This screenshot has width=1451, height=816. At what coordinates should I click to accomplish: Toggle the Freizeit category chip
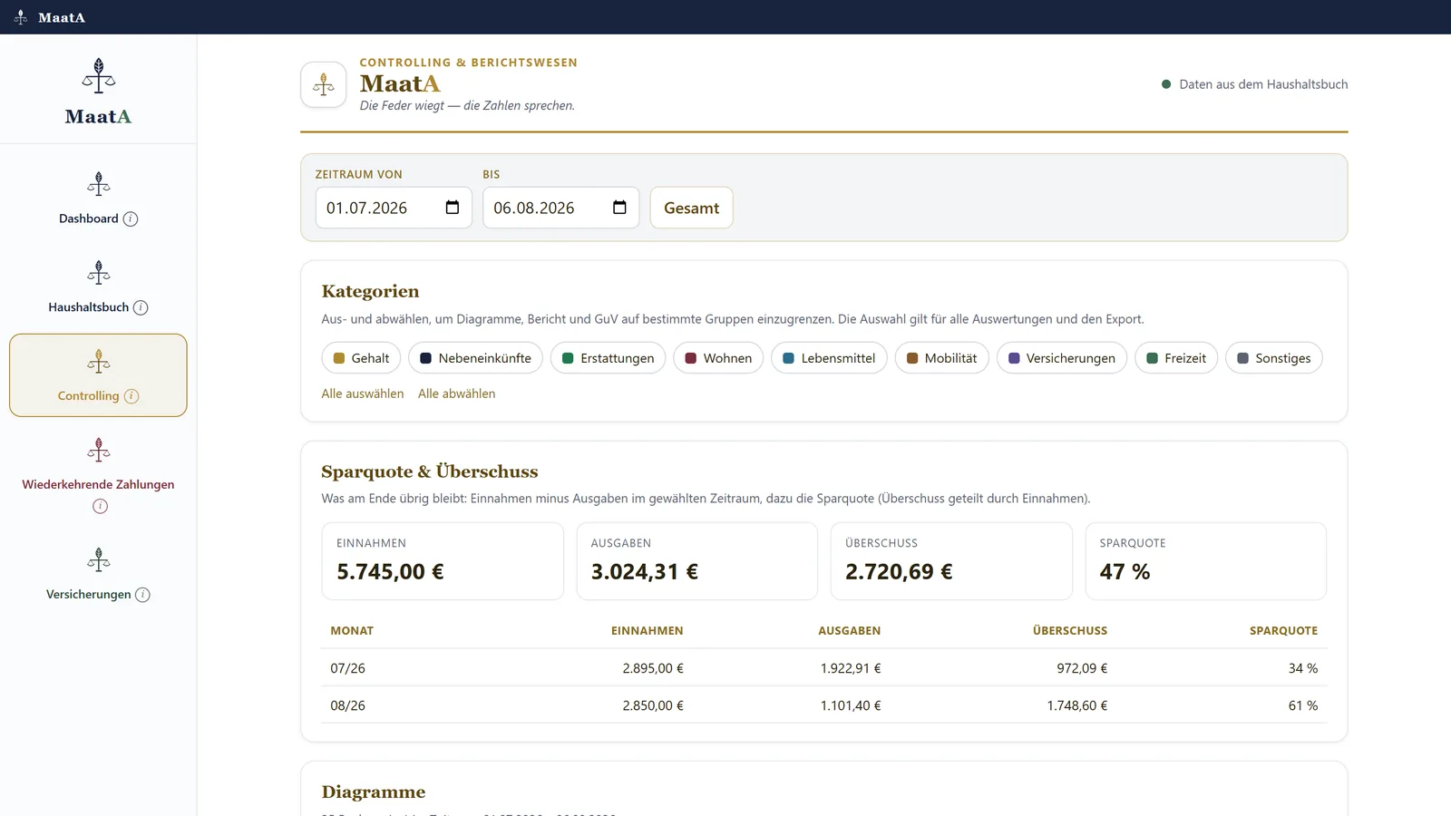coord(1176,358)
